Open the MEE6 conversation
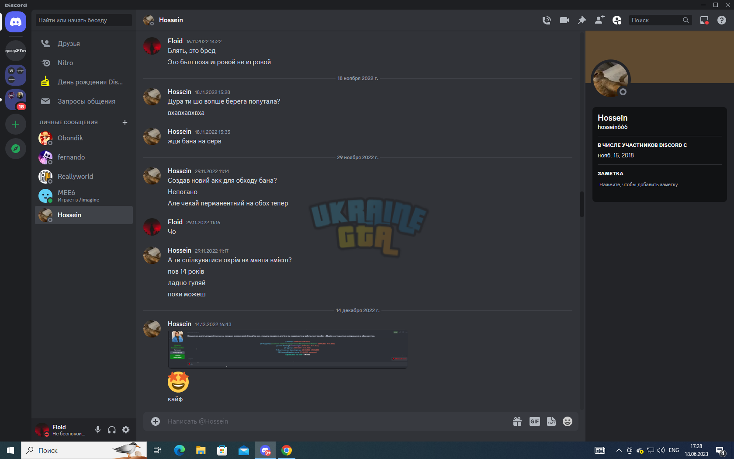Image resolution: width=734 pixels, height=459 pixels. pyautogui.click(x=84, y=196)
